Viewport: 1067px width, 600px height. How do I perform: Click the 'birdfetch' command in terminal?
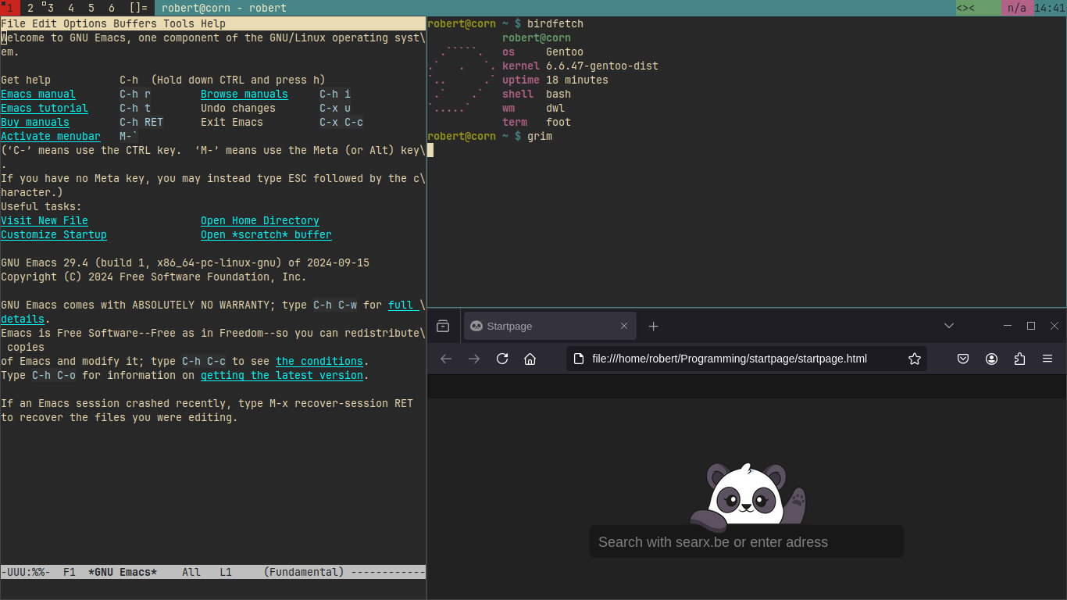pyautogui.click(x=555, y=23)
